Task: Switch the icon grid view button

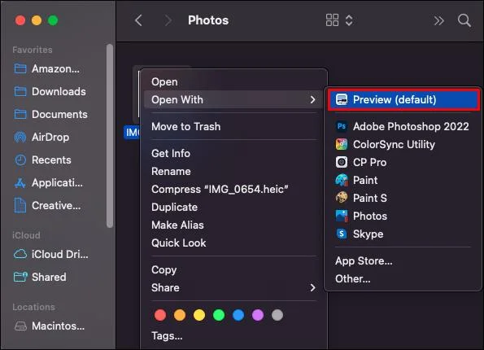Action: pos(332,20)
